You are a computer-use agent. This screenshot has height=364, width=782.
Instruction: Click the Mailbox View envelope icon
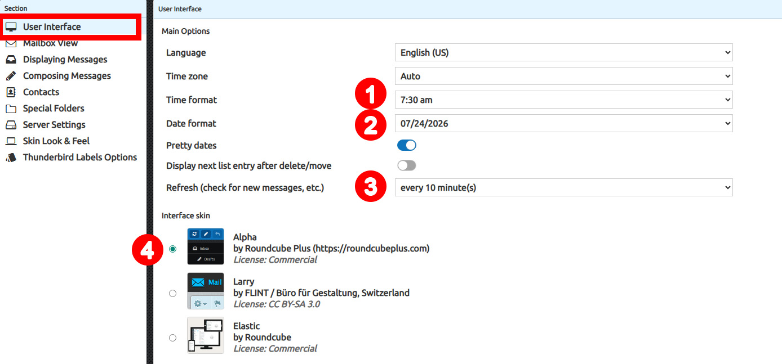(11, 43)
